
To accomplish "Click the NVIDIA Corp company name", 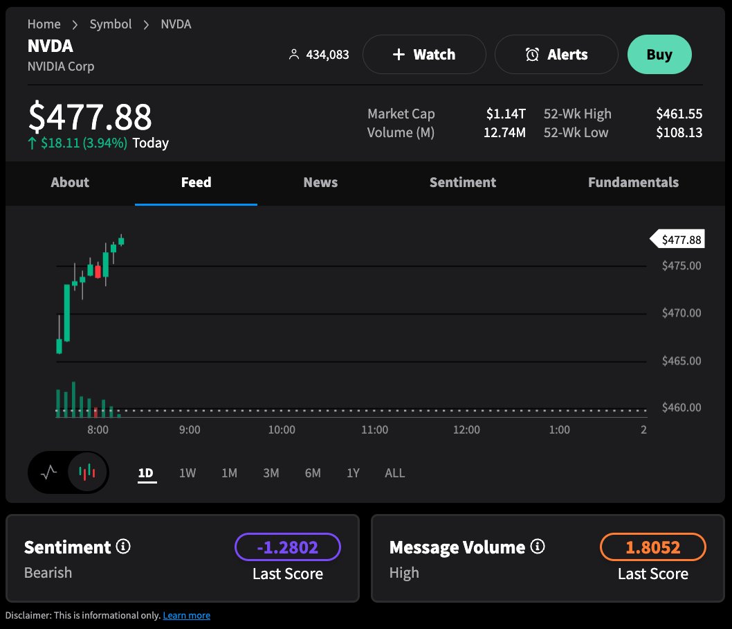I will click(x=61, y=67).
